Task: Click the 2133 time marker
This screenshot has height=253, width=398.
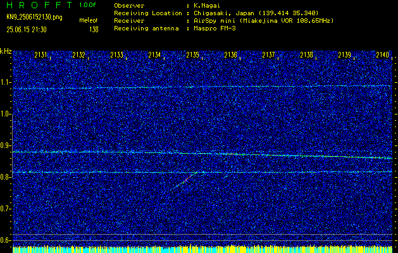Action: tap(117, 55)
